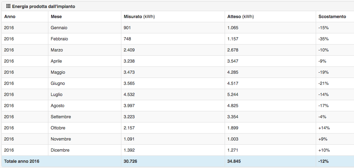
Task: Select the Settembre month cell
Action: coord(61,117)
